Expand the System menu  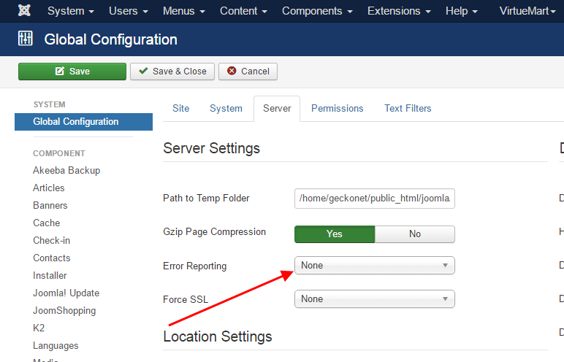click(x=71, y=12)
